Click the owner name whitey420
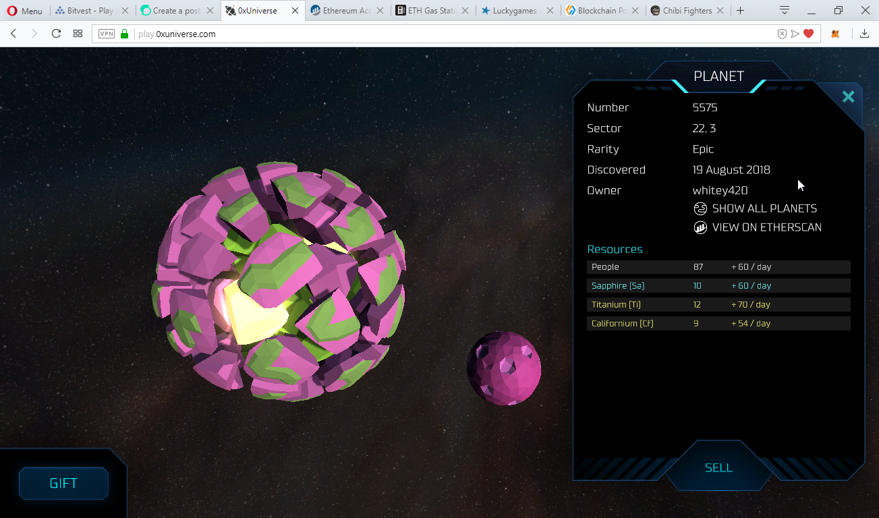The width and height of the screenshot is (879, 518). pyautogui.click(x=720, y=190)
